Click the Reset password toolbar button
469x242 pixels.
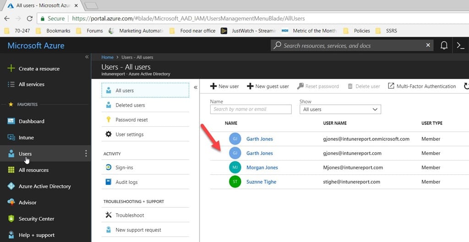coord(318,86)
